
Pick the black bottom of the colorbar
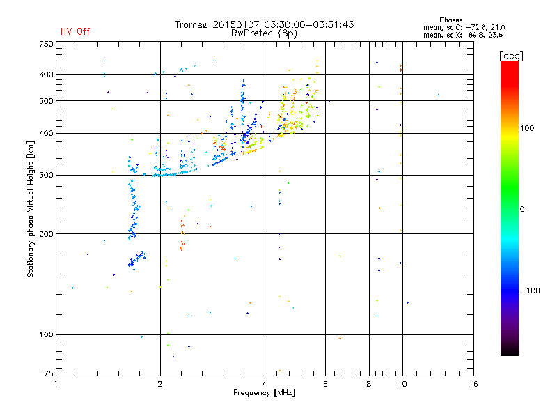pos(509,353)
